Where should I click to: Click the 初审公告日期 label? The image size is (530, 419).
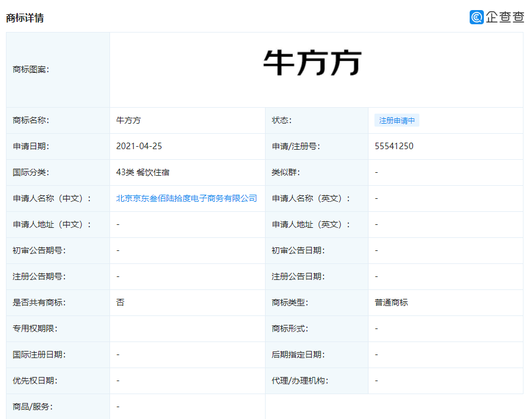298,250
